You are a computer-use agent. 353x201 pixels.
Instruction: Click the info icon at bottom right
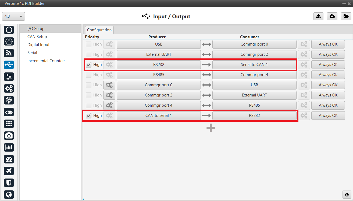click(347, 195)
